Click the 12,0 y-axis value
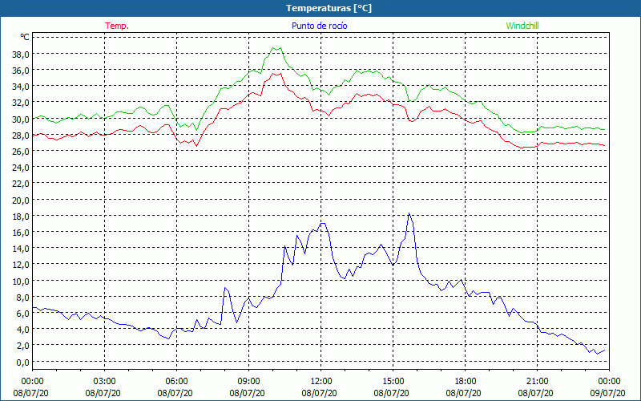The height and width of the screenshot is (401, 641). pyautogui.click(x=21, y=265)
